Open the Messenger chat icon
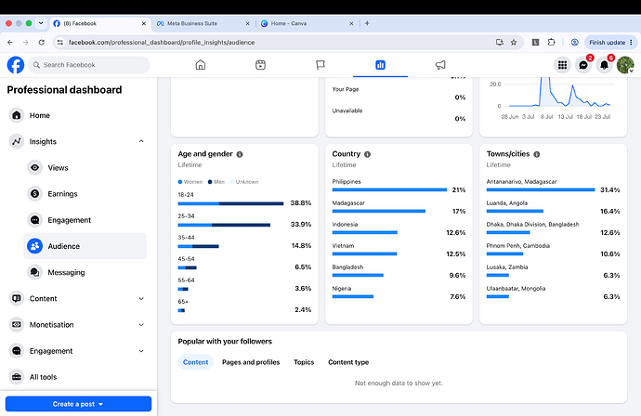641x416 pixels. point(583,65)
